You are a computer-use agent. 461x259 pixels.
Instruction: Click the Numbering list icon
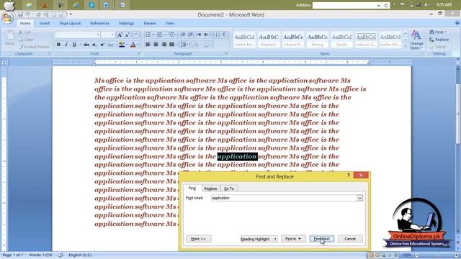pyautogui.click(x=160, y=35)
